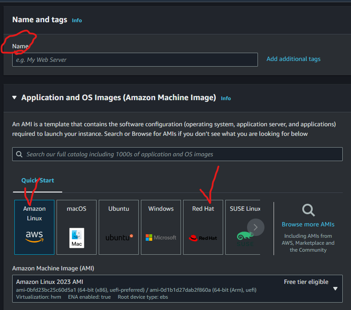Click the Amazon Linux aws logo tile
Screen dimensions: 351x310
click(x=34, y=227)
